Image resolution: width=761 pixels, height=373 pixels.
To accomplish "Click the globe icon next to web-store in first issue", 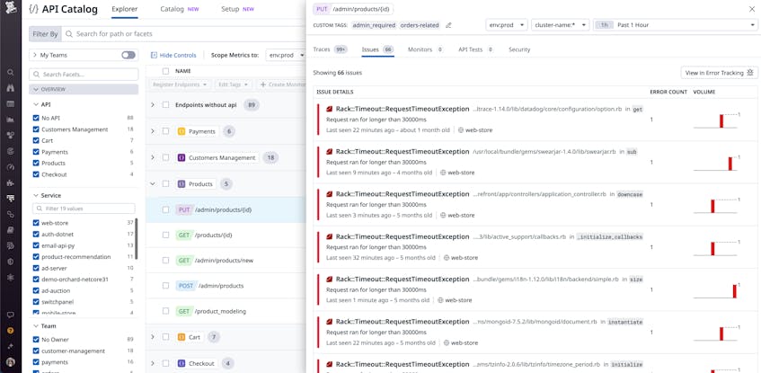I will 461,130.
